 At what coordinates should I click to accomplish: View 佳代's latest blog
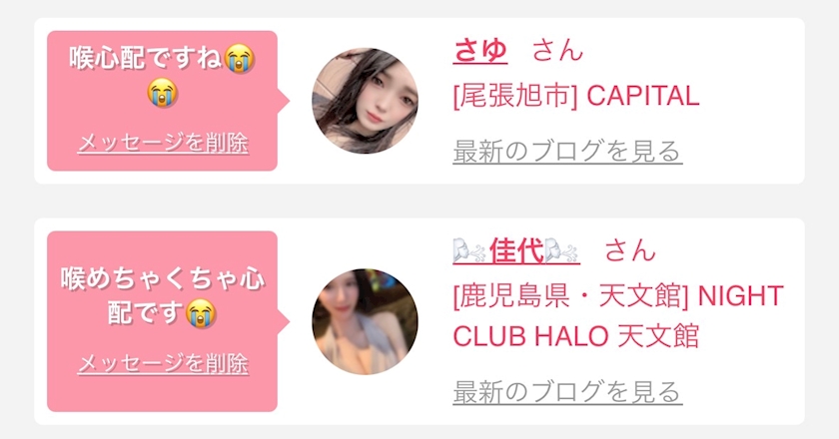click(x=567, y=392)
